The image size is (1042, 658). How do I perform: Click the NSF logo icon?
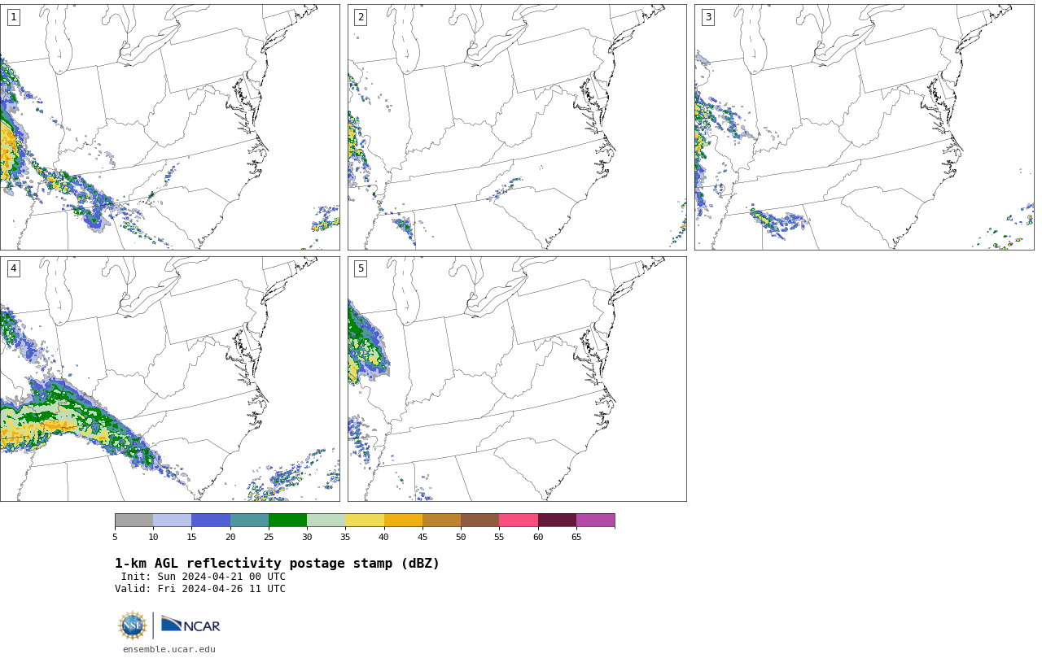133,625
